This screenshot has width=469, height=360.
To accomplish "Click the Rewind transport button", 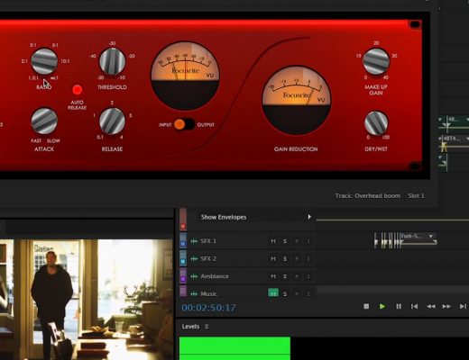I will [x=431, y=306].
